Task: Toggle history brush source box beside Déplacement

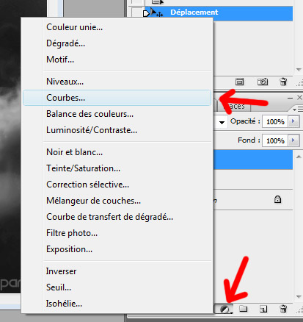Action: (136, 12)
